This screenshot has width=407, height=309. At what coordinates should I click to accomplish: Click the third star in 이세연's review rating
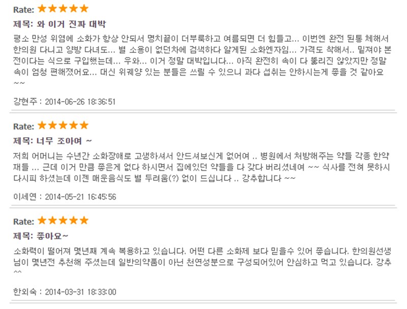(x=63, y=126)
